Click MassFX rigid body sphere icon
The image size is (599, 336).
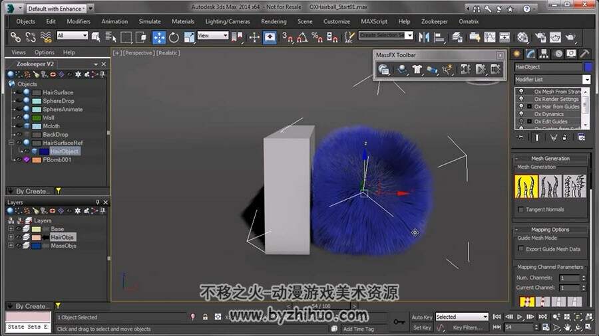pos(401,69)
